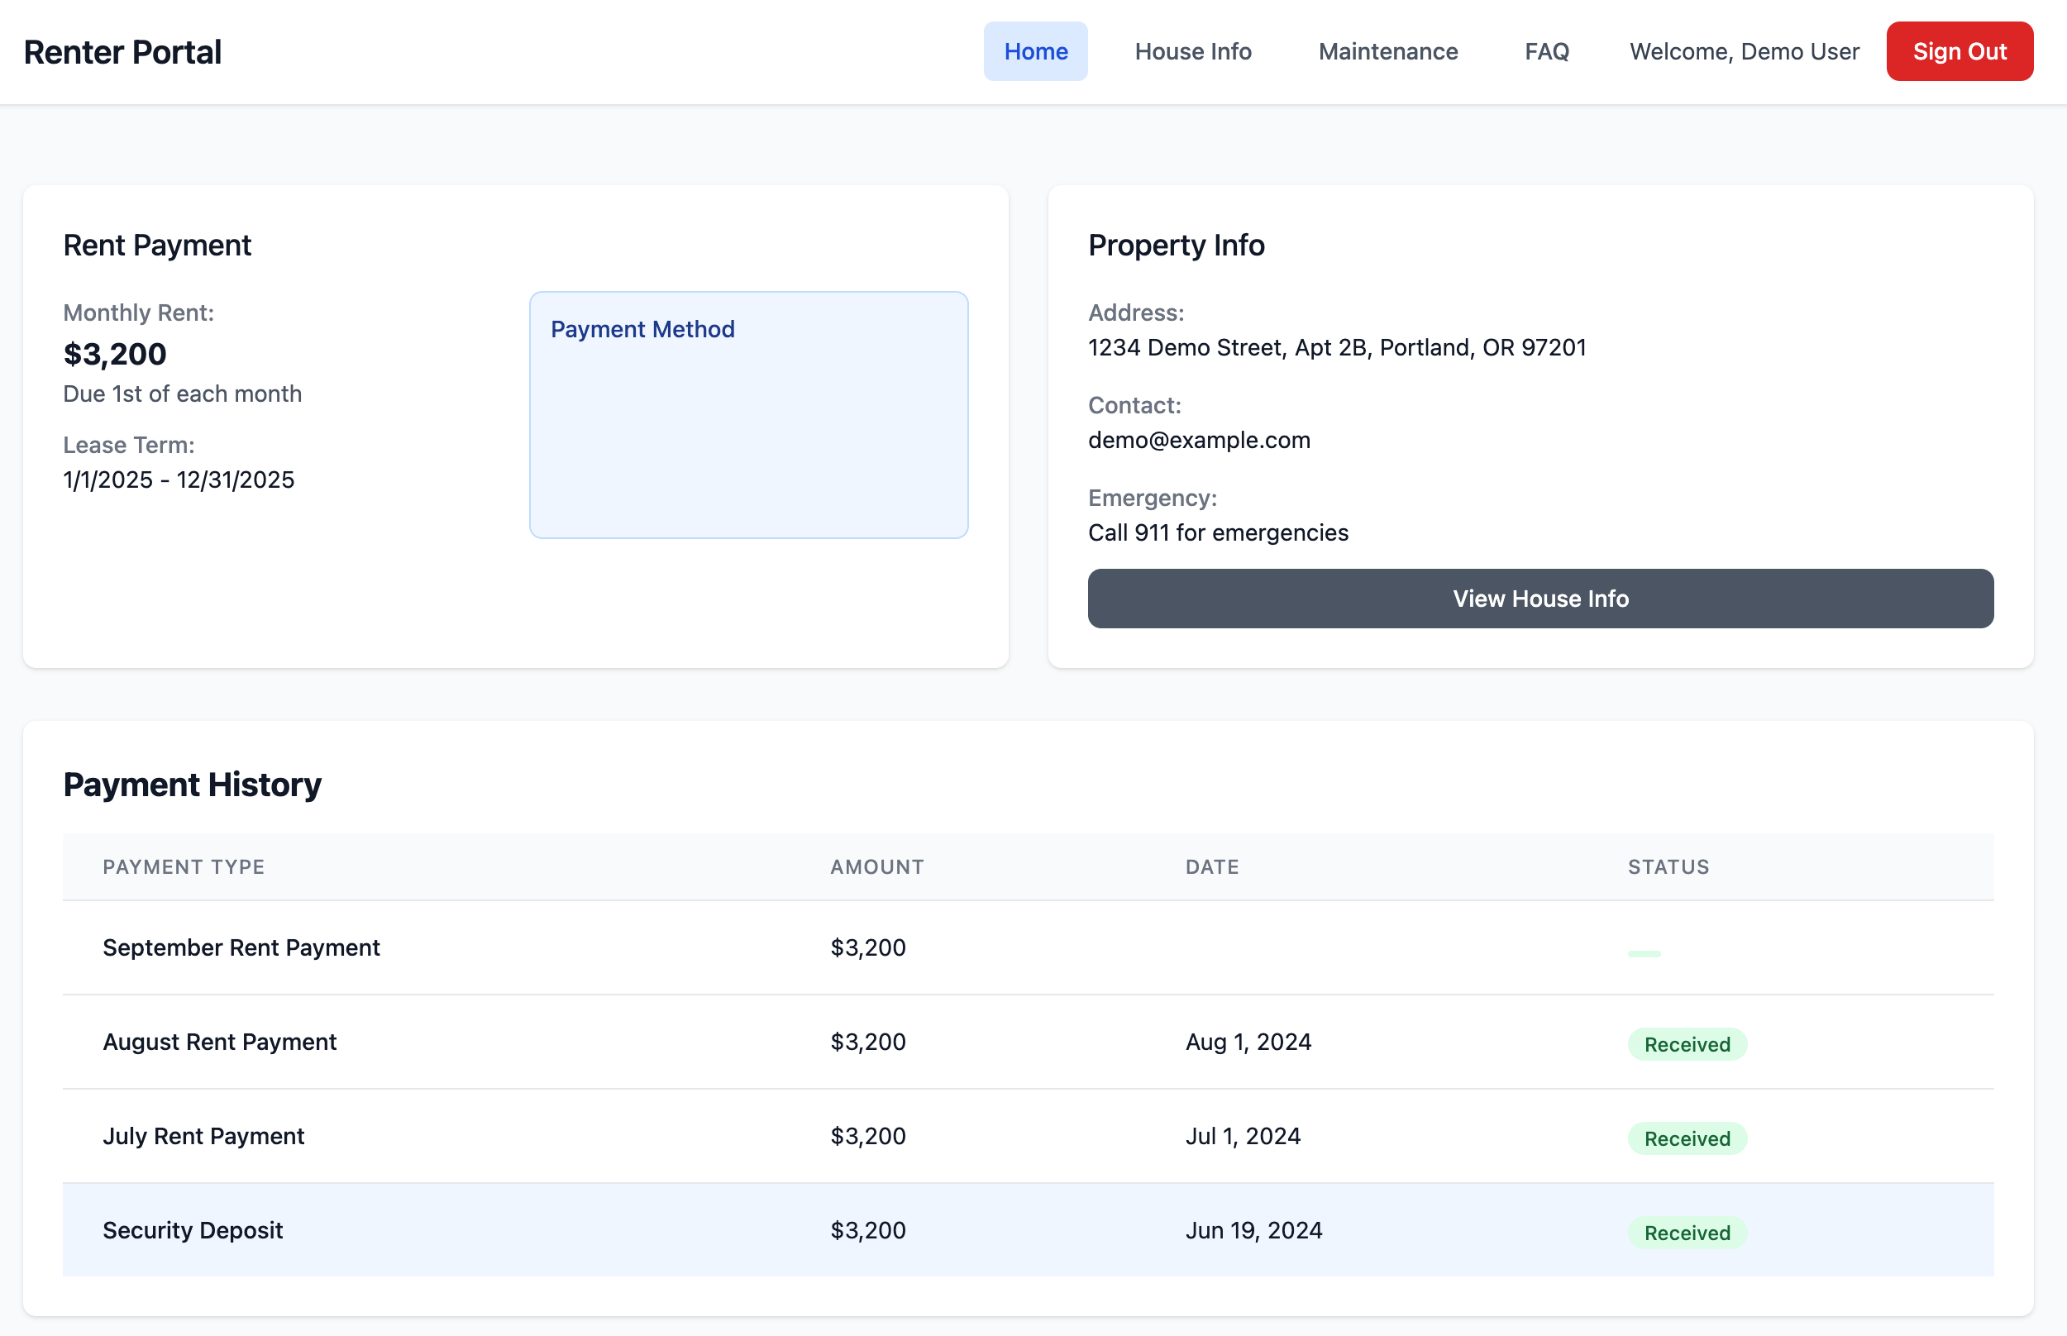Switch to the House Info tab
The height and width of the screenshot is (1336, 2067).
[1193, 52]
